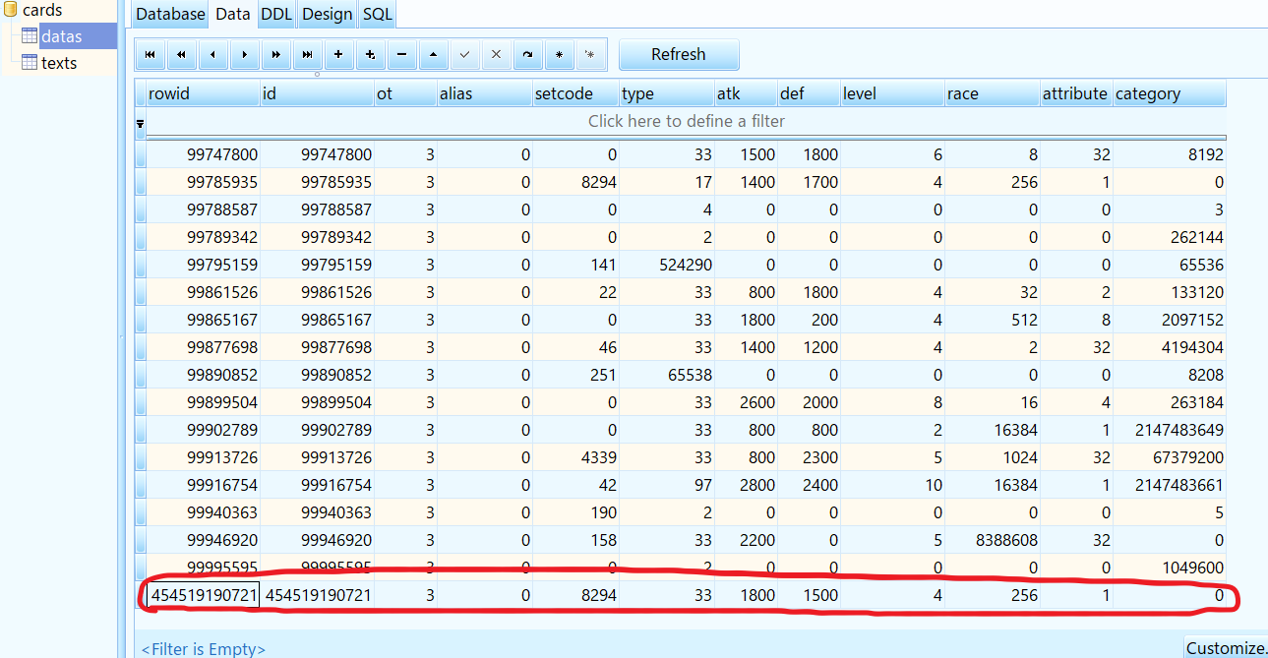This screenshot has width=1268, height=658.
Task: Select the datas table in tree
Action: pos(61,36)
